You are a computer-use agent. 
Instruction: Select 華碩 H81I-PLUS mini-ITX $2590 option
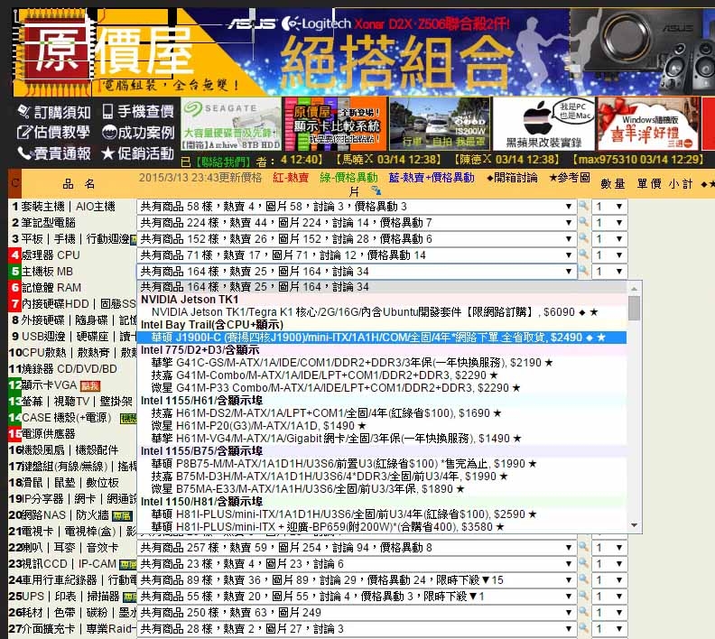[x=382, y=514]
